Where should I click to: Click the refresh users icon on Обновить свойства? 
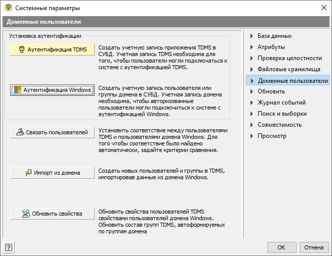coord(26,214)
